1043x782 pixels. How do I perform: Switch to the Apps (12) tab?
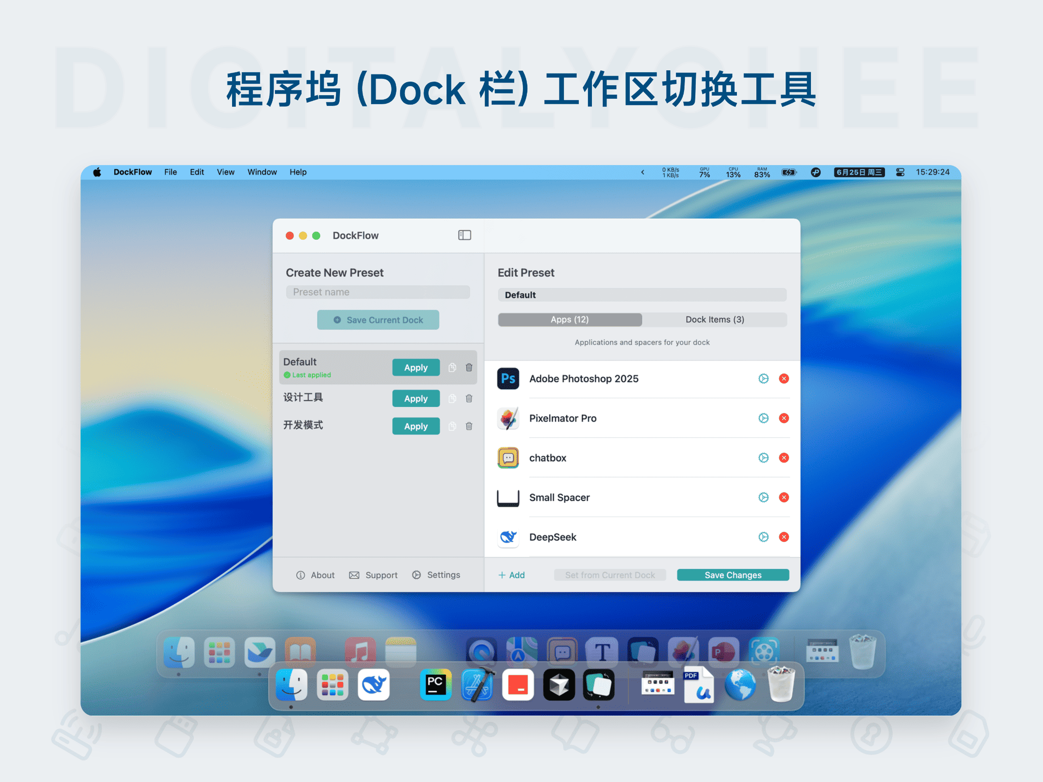(569, 319)
